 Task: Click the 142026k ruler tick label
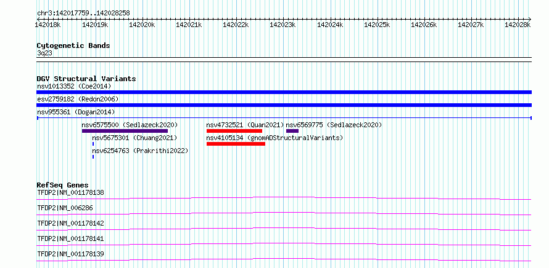click(x=424, y=25)
